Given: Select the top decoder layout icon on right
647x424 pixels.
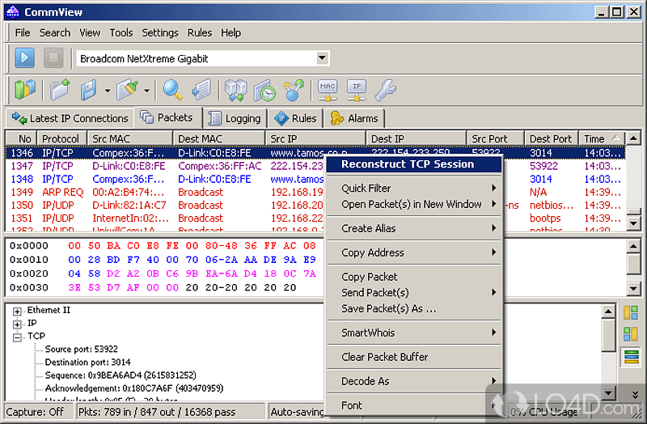Looking at the screenshot, I should tap(631, 312).
